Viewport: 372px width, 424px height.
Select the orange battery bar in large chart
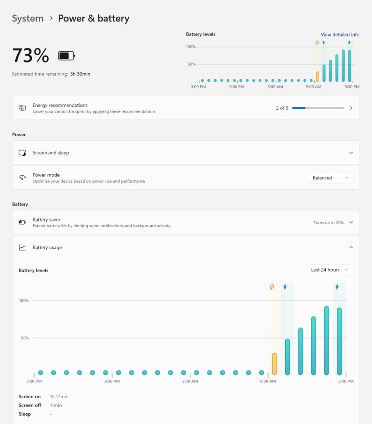[274, 364]
